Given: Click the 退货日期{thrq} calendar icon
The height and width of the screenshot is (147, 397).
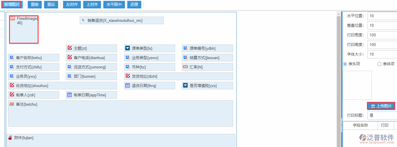Looking at the screenshot, I should click(x=128, y=85).
